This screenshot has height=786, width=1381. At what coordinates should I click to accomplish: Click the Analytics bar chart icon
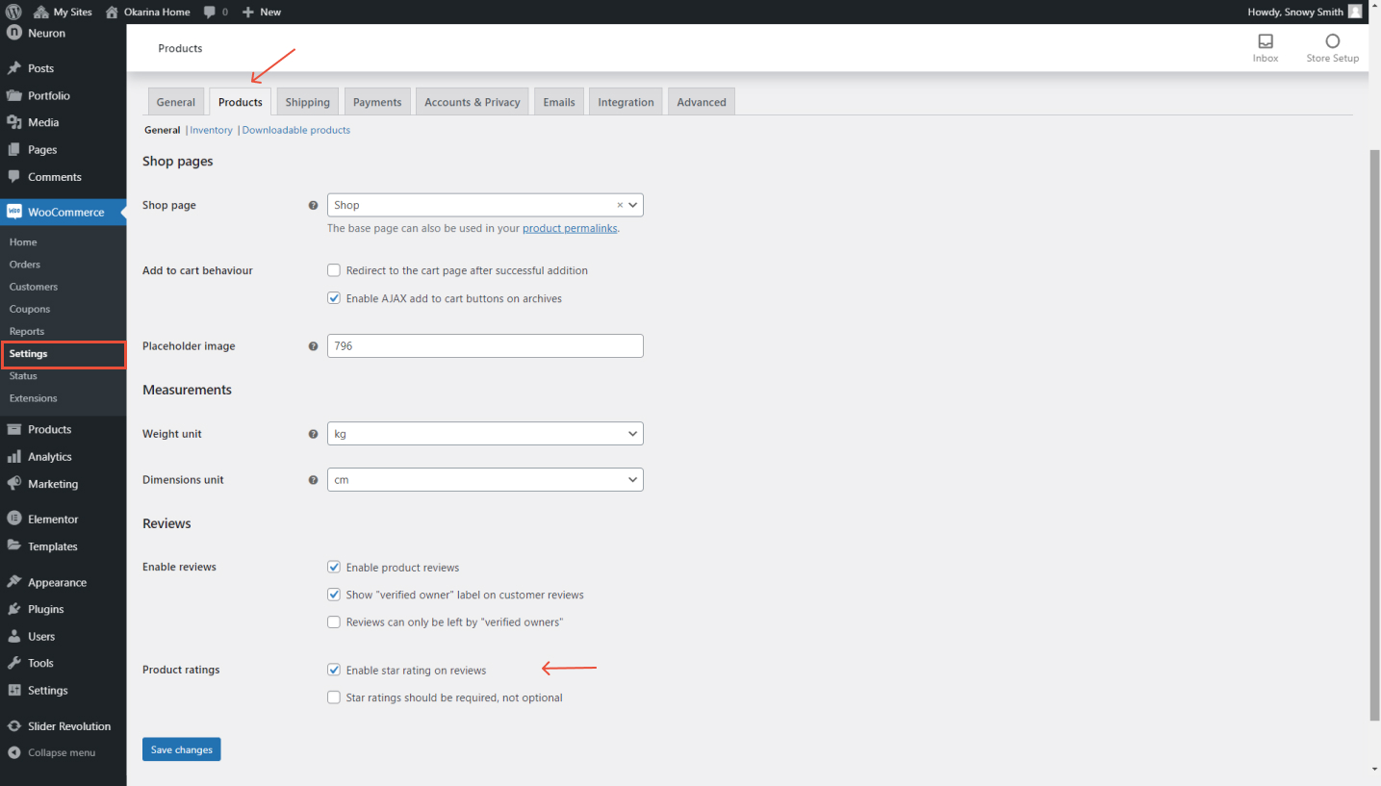(x=14, y=457)
